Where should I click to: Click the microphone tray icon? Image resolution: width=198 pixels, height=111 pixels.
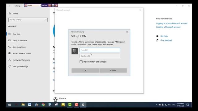coord(163,105)
